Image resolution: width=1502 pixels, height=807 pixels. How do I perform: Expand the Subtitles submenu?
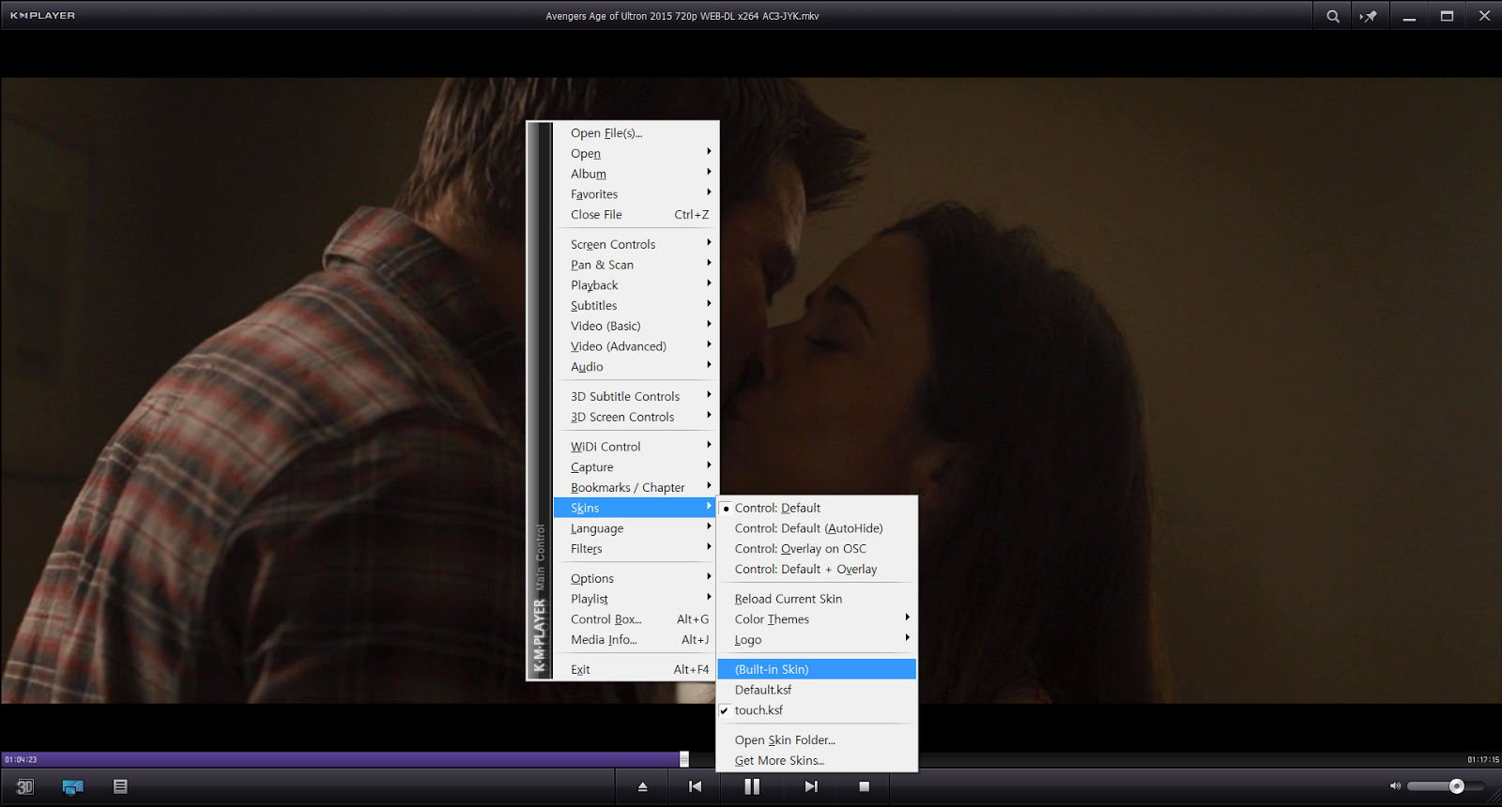635,306
